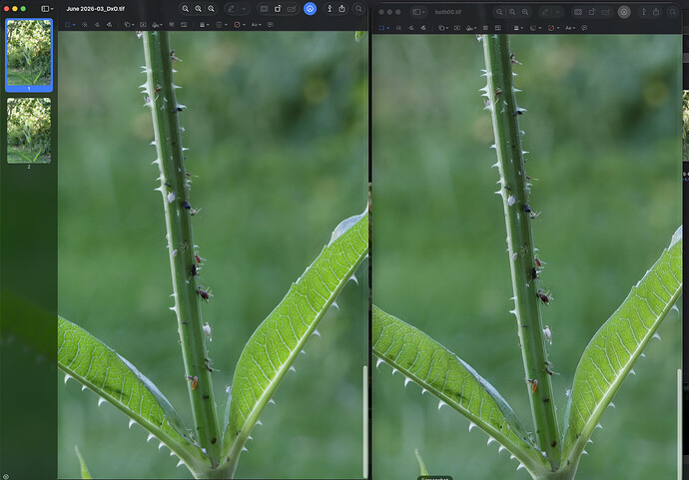Open search in both00.tif window

[x=673, y=12]
